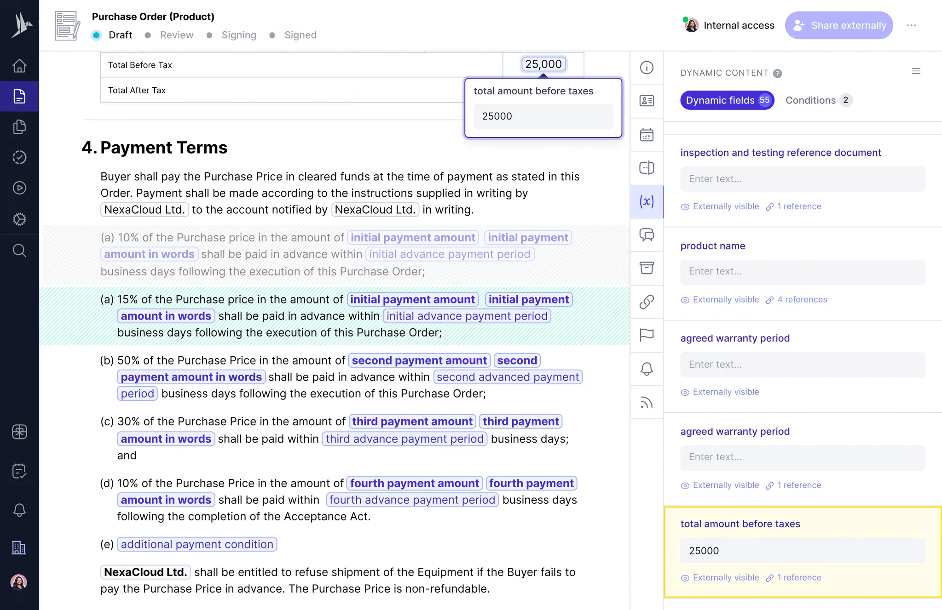Click the sidebar notifications bell icon
This screenshot has width=942, height=610.
point(19,510)
